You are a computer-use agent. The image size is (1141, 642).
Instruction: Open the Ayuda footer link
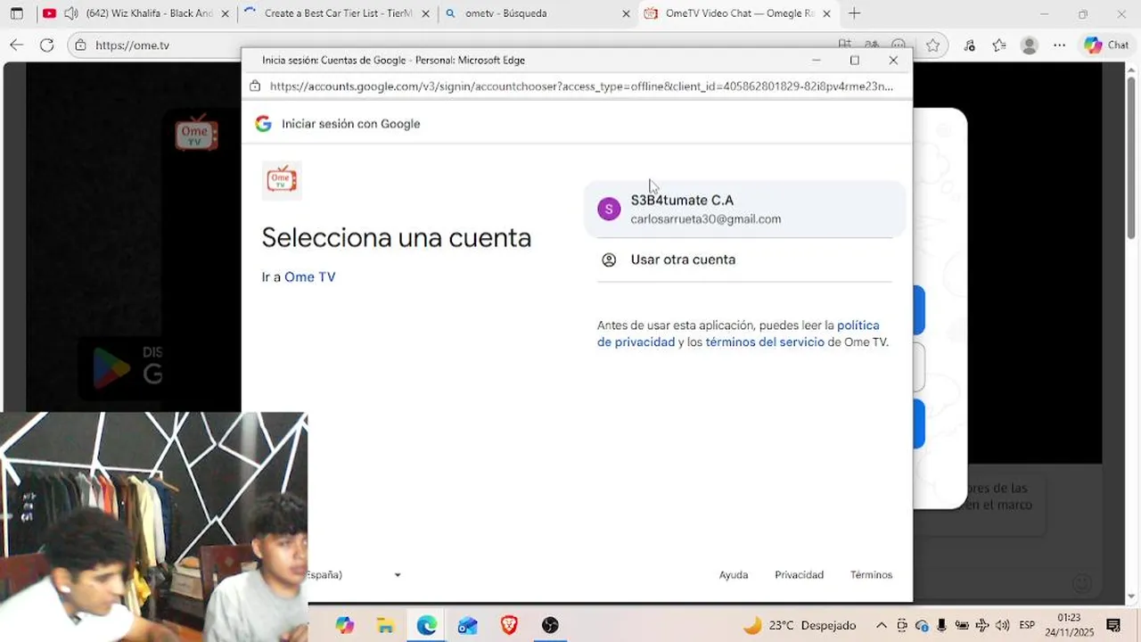click(x=734, y=575)
